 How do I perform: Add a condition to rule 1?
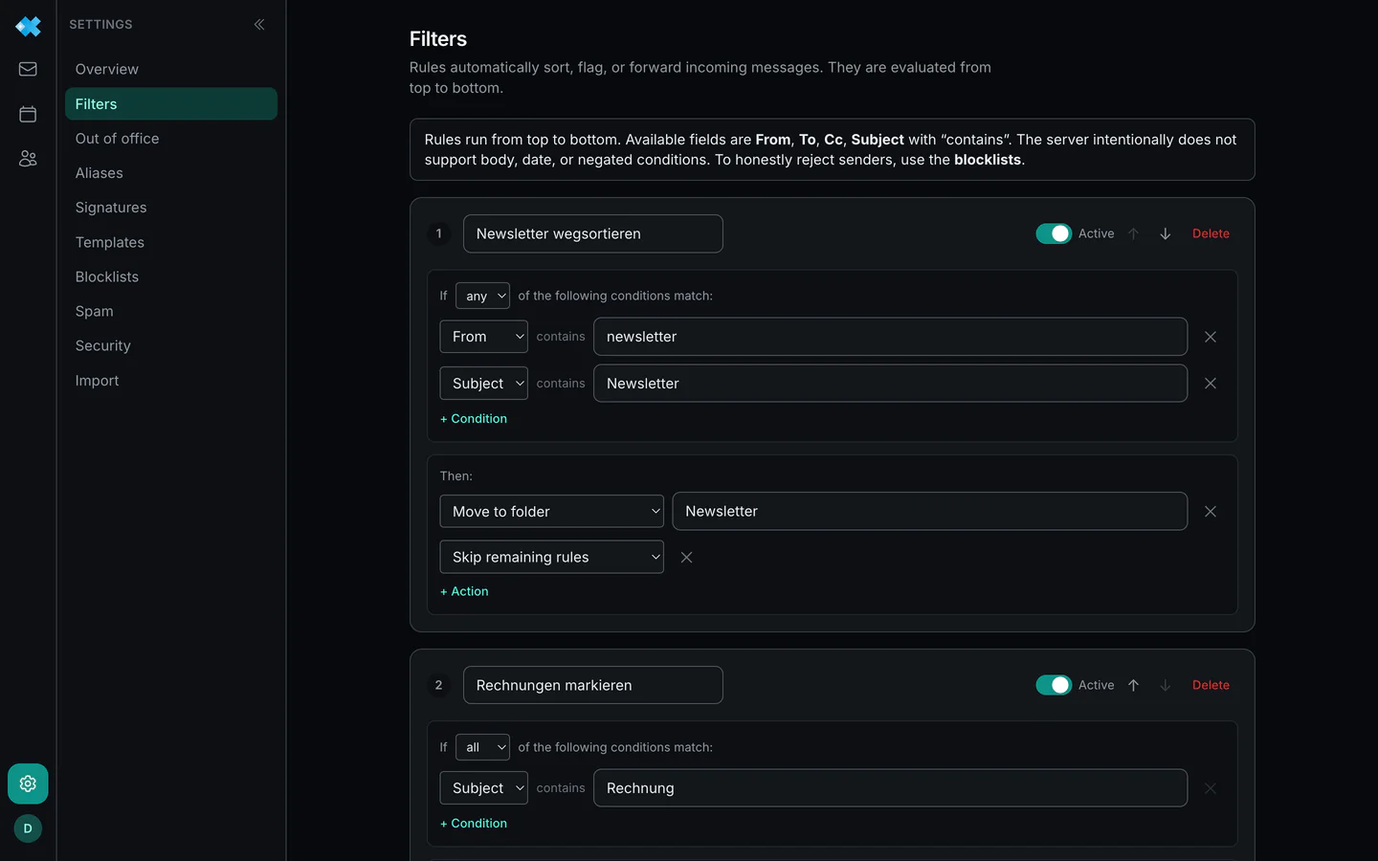pyautogui.click(x=474, y=419)
